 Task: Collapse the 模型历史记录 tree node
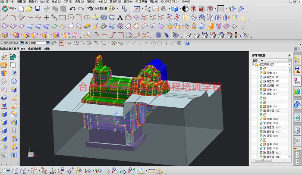click(253, 65)
